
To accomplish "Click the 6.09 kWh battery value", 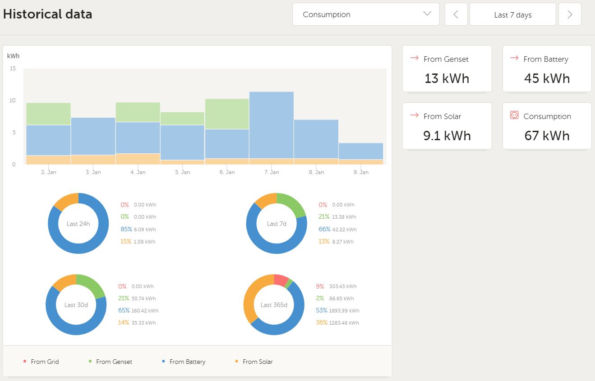I will (x=145, y=230).
